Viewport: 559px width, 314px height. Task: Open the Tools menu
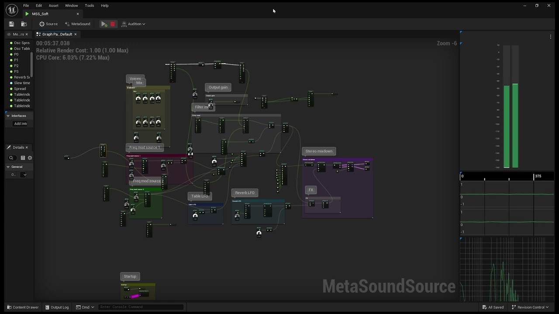tap(90, 6)
